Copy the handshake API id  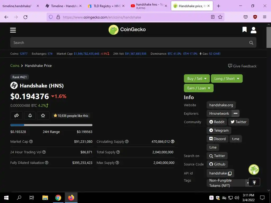tap(230, 173)
